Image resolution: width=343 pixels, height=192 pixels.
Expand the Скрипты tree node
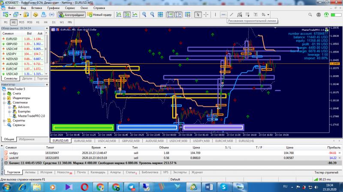point(4,121)
